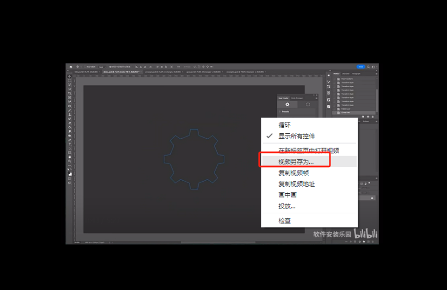447x290 pixels.
Task: Select the Create Path history state
Action: tap(346, 113)
